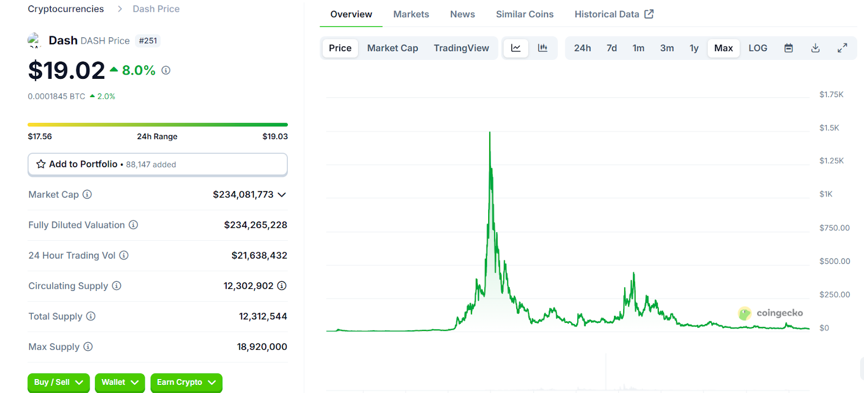Go to Cryptocurrencies breadcrumb link
This screenshot has width=864, height=393.
(x=66, y=9)
